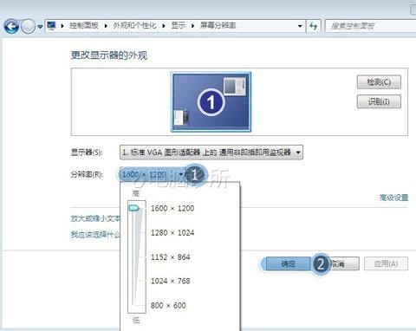Open the 放大或缩小文本 link
Screen dimensions: 416x331
[95, 218]
